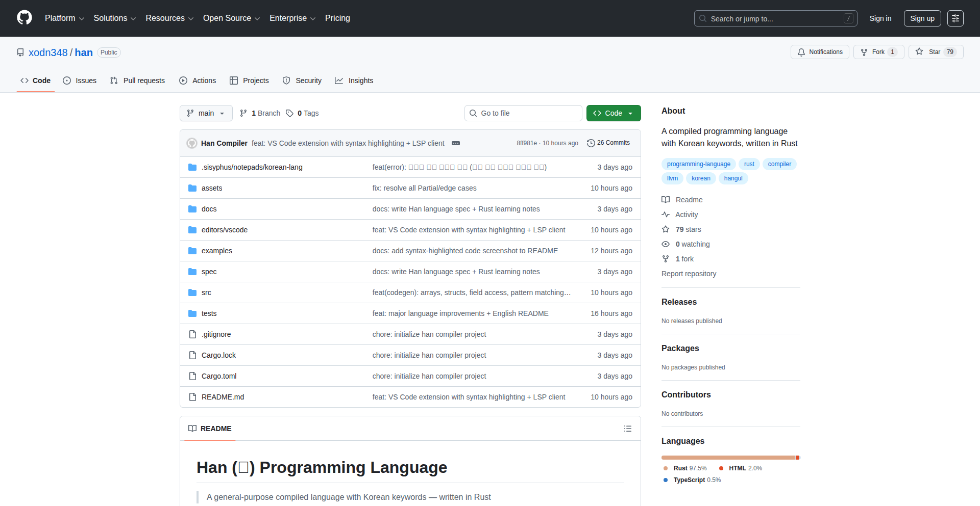980x506 pixels.
Task: Click the rust topic tag
Action: (x=749, y=164)
